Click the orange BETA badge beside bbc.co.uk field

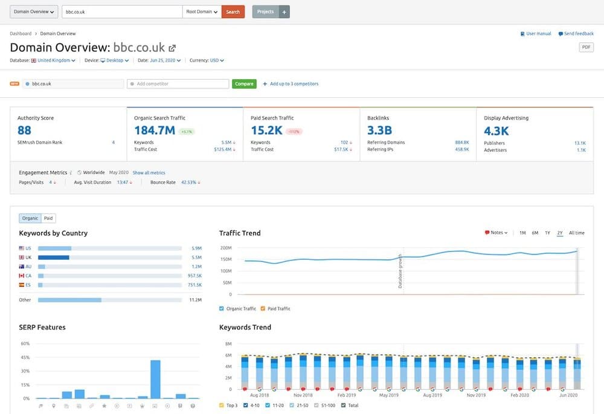tap(14, 83)
